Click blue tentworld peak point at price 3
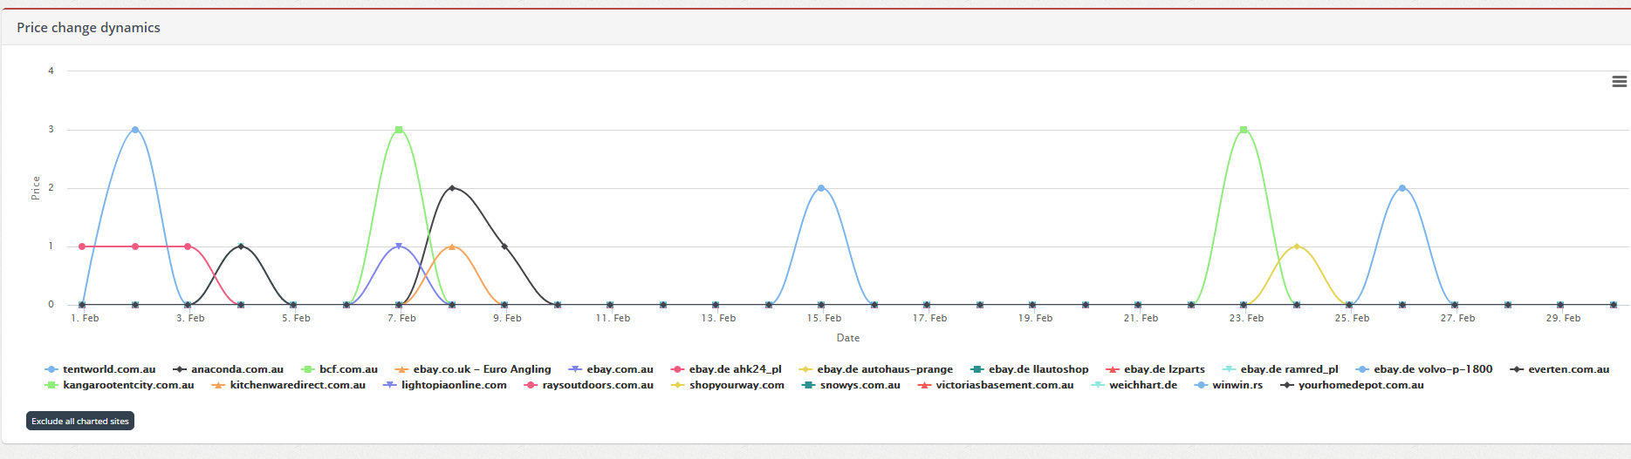 pyautogui.click(x=135, y=130)
